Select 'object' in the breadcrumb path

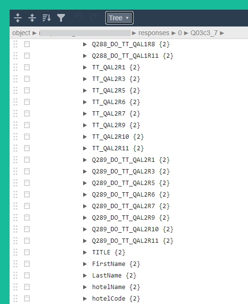(21, 33)
